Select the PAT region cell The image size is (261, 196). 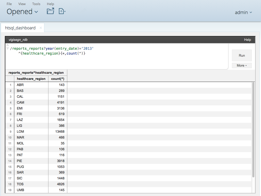point(31,155)
